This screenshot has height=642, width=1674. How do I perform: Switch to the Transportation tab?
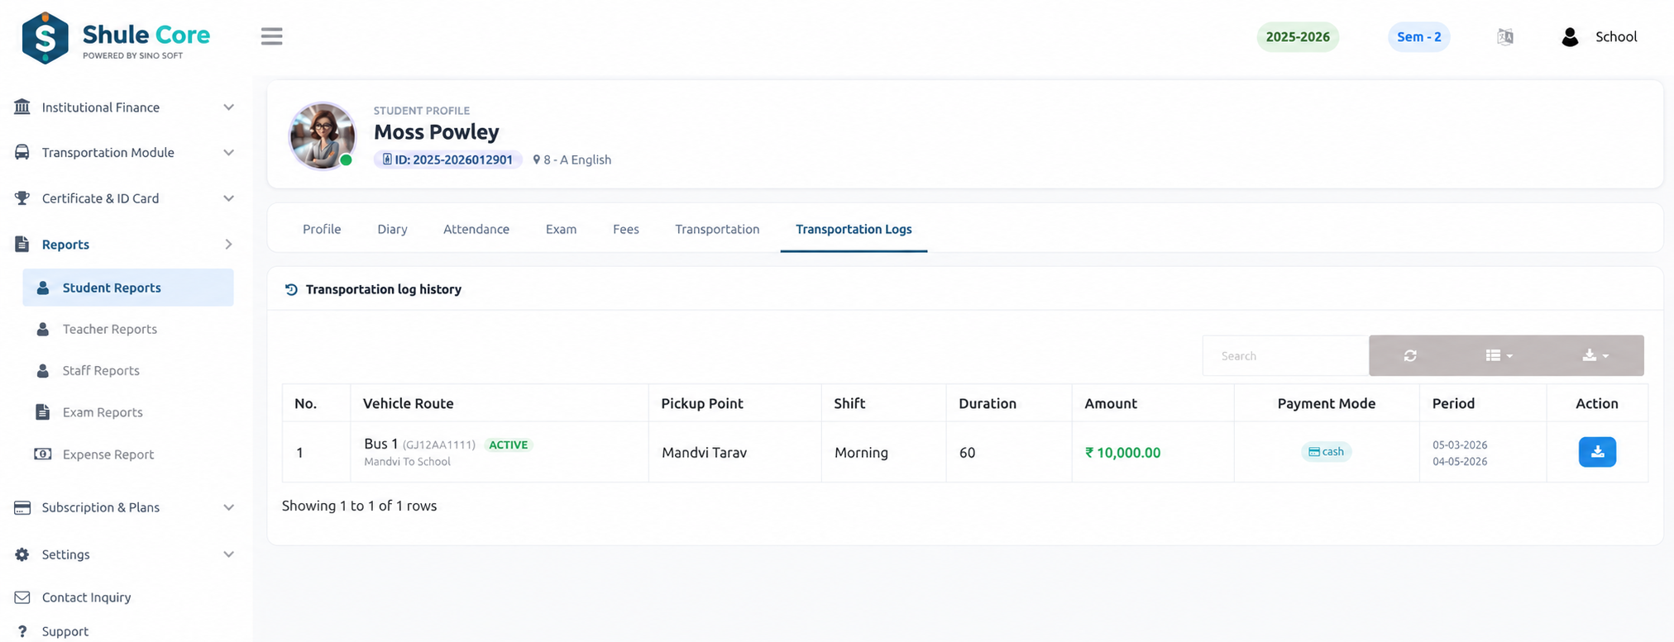click(717, 229)
